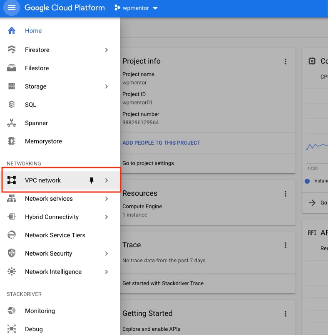Click the Filestore icon
Screen dimensions: 328x335
click(12, 68)
